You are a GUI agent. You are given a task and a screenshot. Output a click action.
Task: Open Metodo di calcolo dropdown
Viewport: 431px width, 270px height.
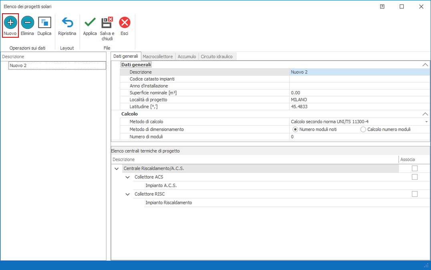(427, 122)
